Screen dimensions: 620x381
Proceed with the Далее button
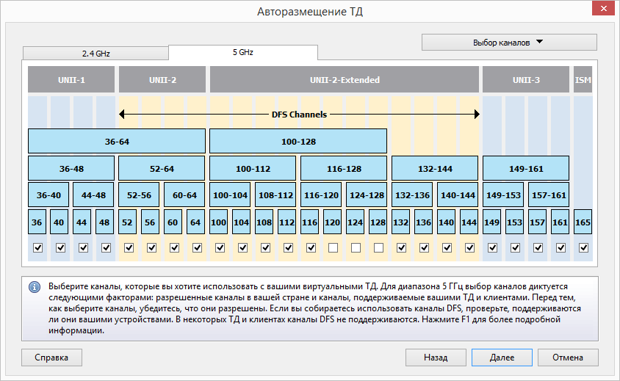point(502,358)
